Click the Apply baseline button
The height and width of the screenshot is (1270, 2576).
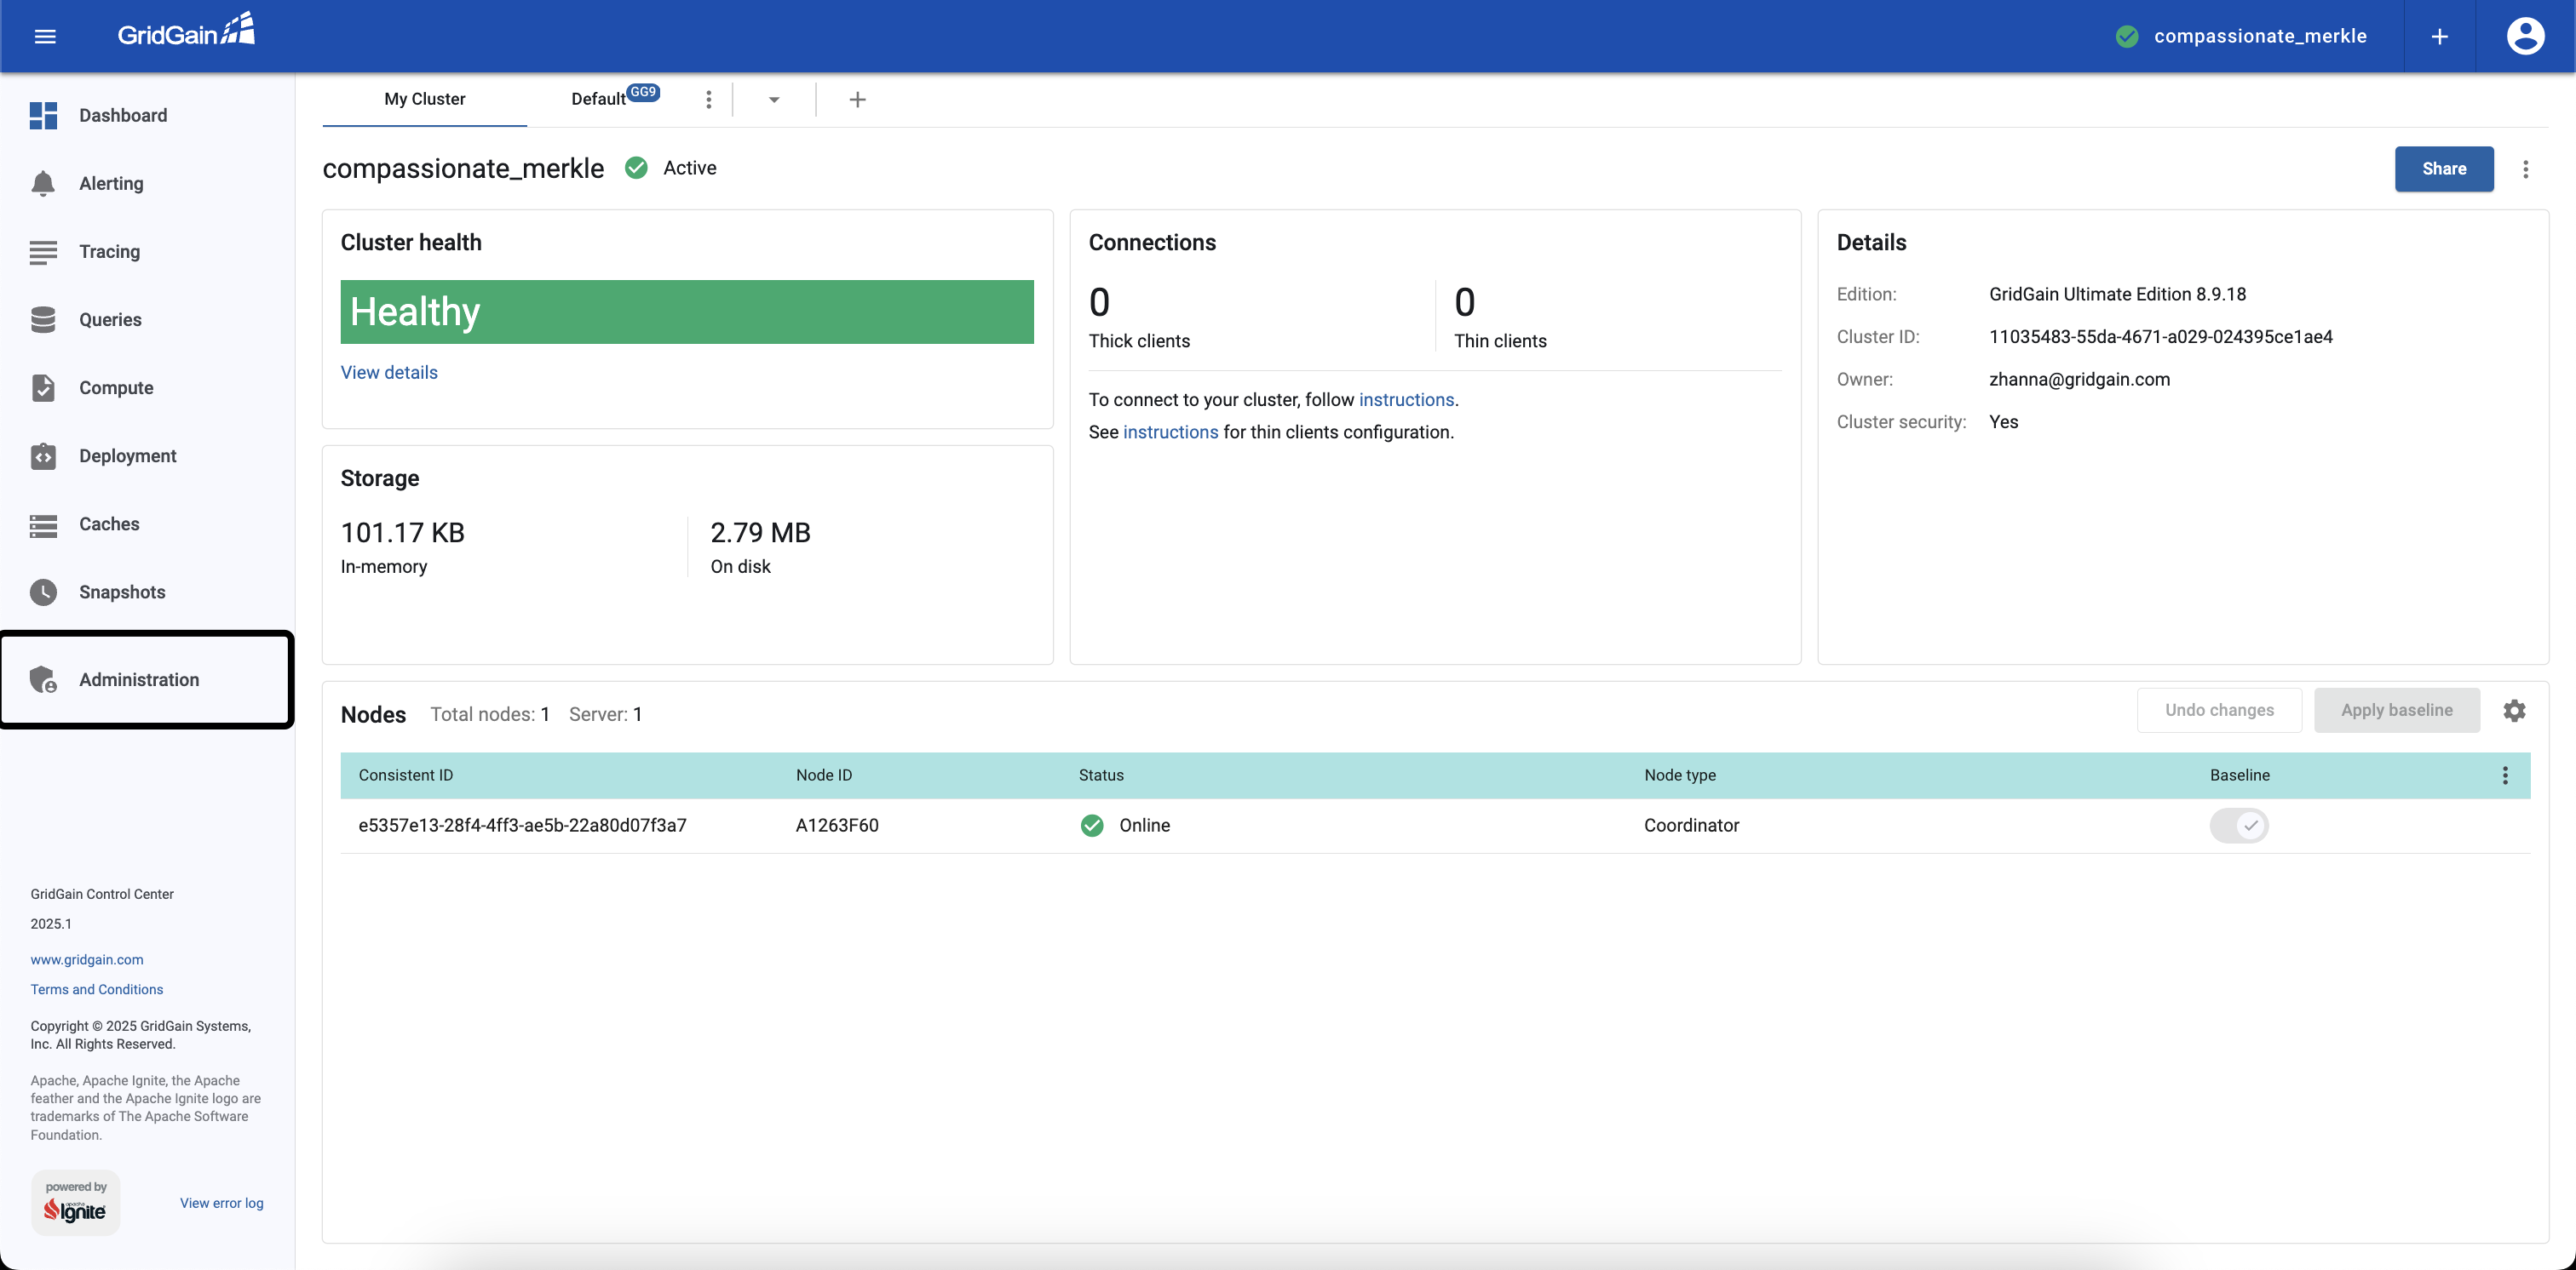2396,711
